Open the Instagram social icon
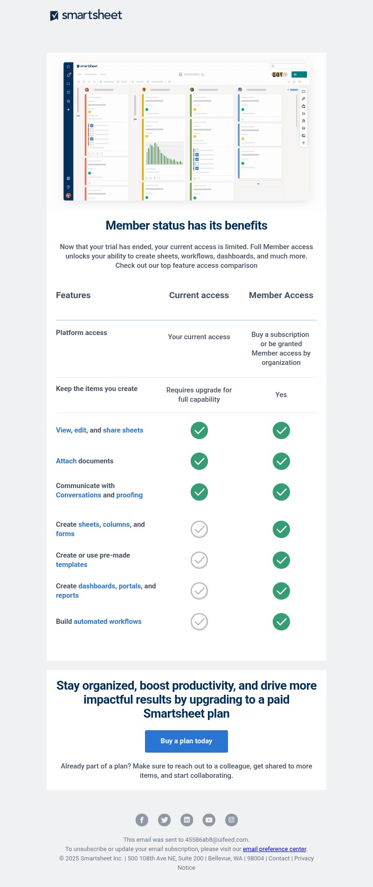The image size is (373, 887). point(231,819)
